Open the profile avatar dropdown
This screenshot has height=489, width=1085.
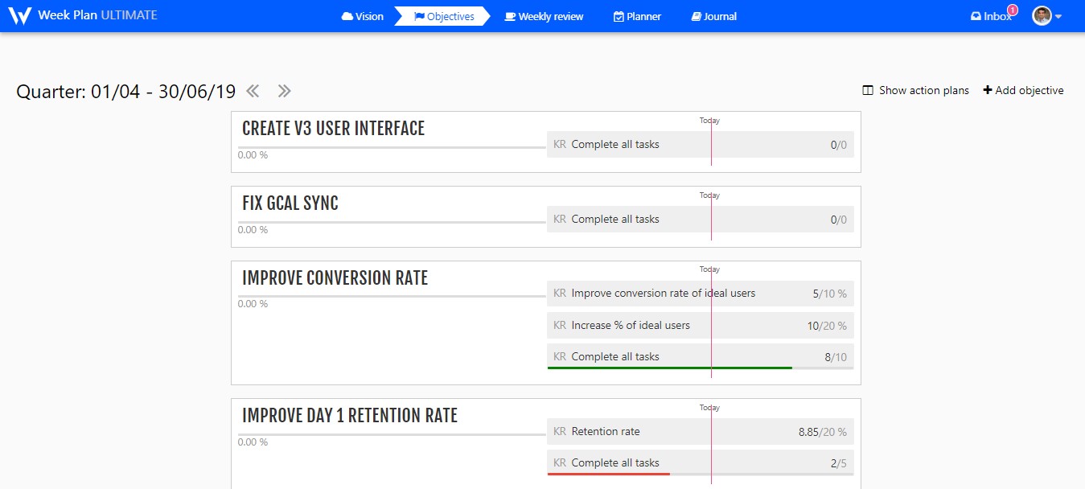pyautogui.click(x=1044, y=14)
